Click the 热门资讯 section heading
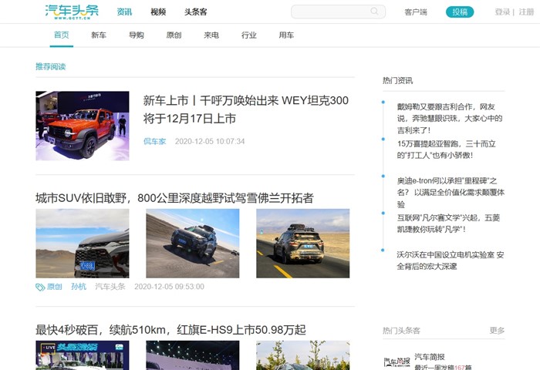This screenshot has width=540, height=370. pyautogui.click(x=398, y=80)
